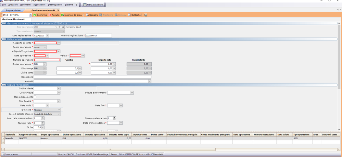Open overflow arrow after Menu ad albero
The height and width of the screenshot is (157, 342).
tap(105, 5)
